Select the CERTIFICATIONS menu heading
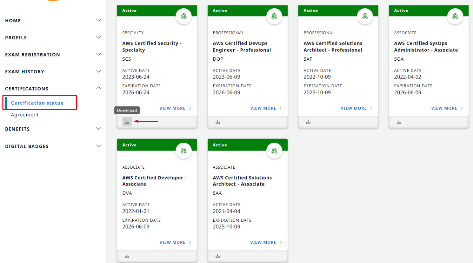 coord(27,89)
